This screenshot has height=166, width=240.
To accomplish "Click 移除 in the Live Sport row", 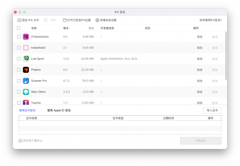I will click(200, 59).
